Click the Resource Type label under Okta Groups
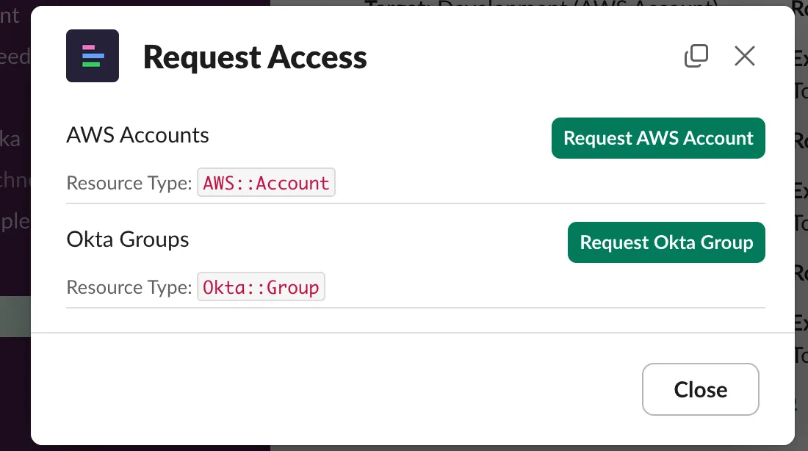The width and height of the screenshot is (808, 451). [129, 287]
